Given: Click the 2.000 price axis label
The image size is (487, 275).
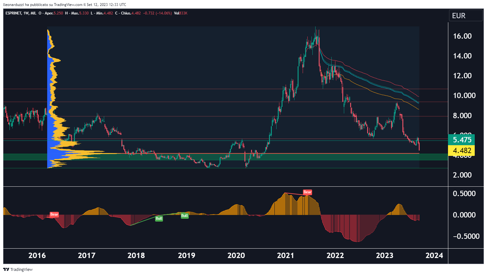Looking at the screenshot, I should coord(462,175).
